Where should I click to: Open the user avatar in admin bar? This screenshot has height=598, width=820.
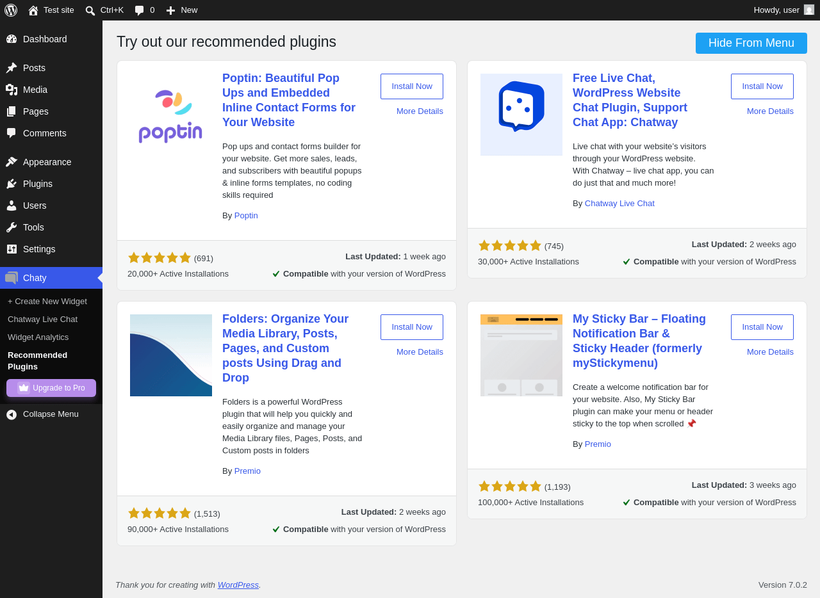click(x=809, y=10)
